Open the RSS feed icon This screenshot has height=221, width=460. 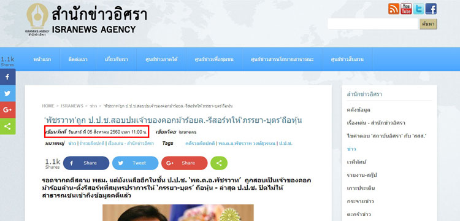393,9
